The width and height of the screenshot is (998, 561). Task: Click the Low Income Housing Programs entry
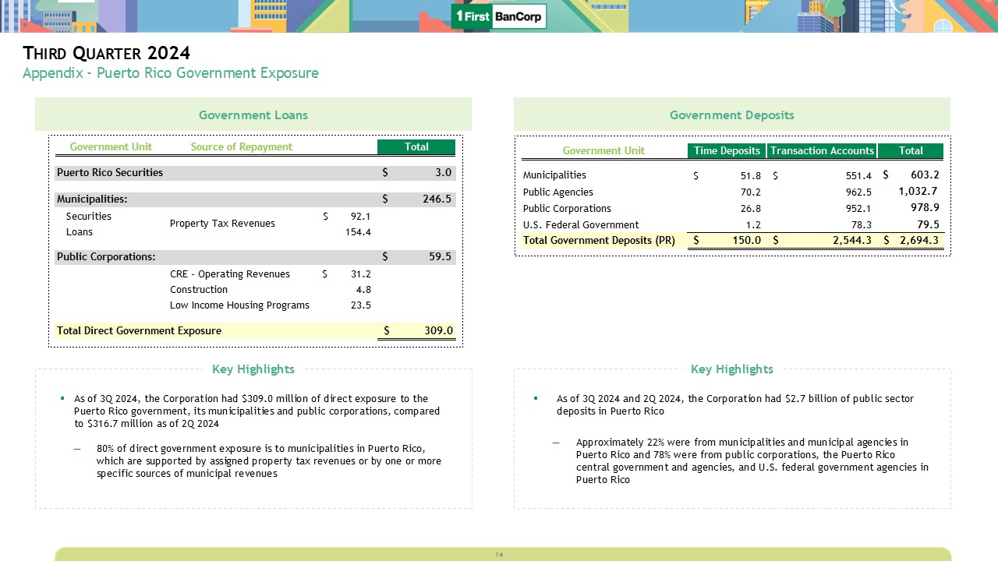239,305
